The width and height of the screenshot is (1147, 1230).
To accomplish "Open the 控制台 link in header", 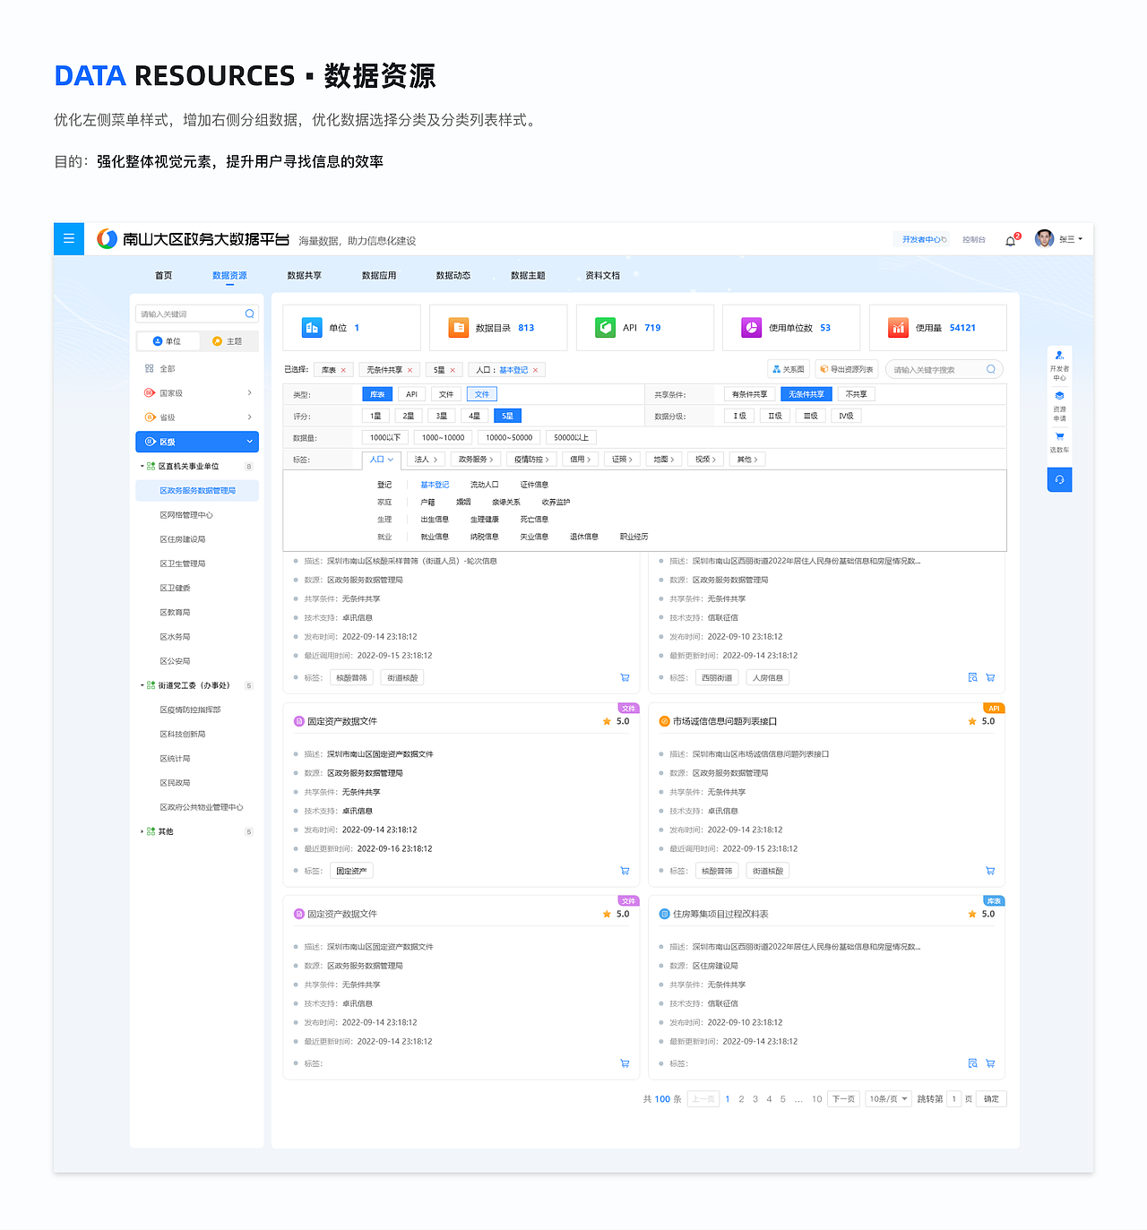I will [x=974, y=240].
